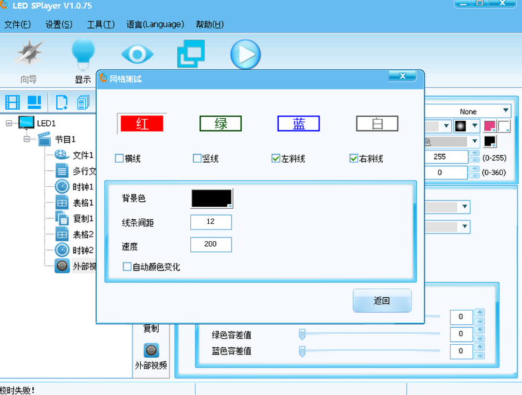The height and width of the screenshot is (395, 522).
Task: Select 复制1 copy item
Action: (x=74, y=218)
